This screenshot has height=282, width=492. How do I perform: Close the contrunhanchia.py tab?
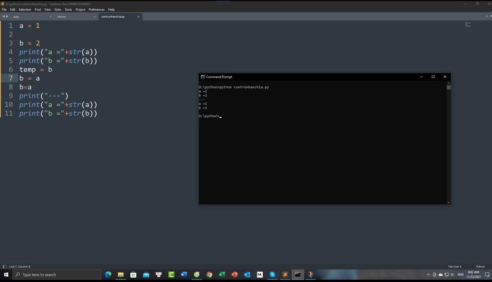coord(138,17)
